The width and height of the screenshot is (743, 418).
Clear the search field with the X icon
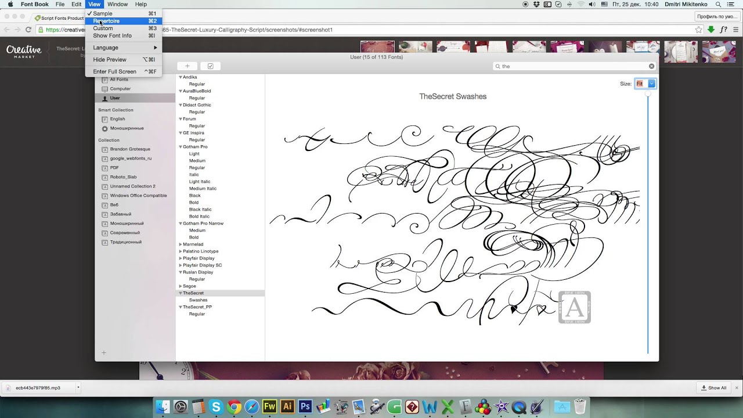tap(651, 66)
